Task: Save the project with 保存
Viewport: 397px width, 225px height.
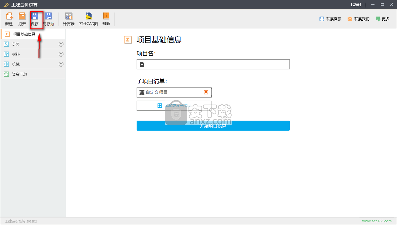Action: pyautogui.click(x=35, y=19)
